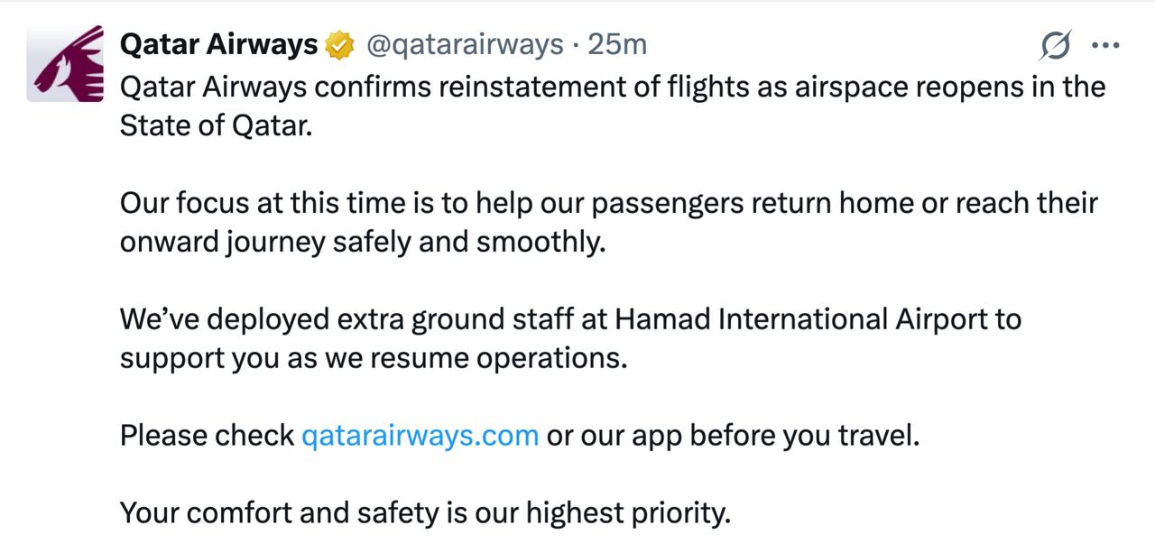Click the 25m post timestamp
1155x553 pixels.
[617, 44]
